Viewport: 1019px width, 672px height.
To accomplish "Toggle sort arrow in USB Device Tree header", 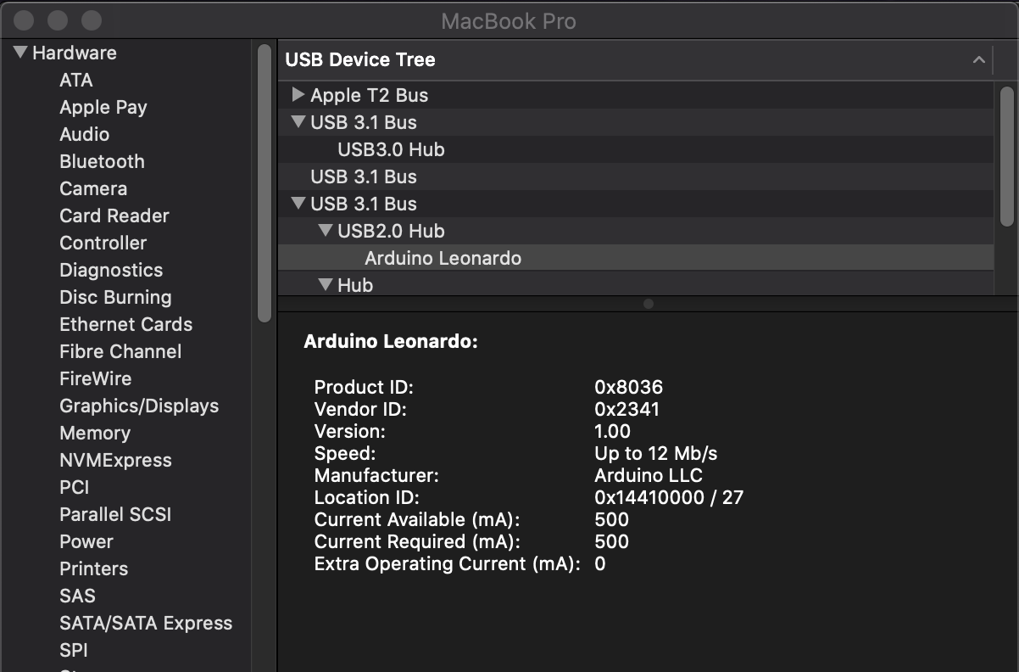I will pos(978,59).
